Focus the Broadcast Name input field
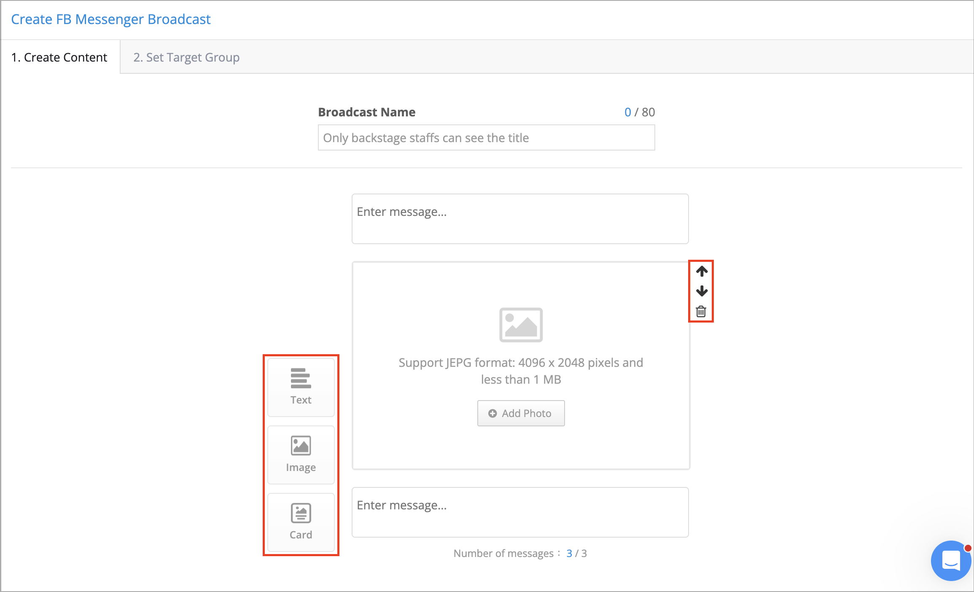The image size is (974, 592). [486, 137]
